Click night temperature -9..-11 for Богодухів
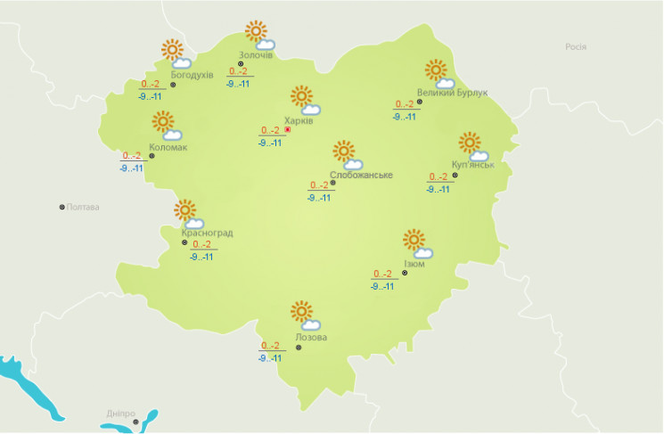The image size is (664, 434). (150, 96)
